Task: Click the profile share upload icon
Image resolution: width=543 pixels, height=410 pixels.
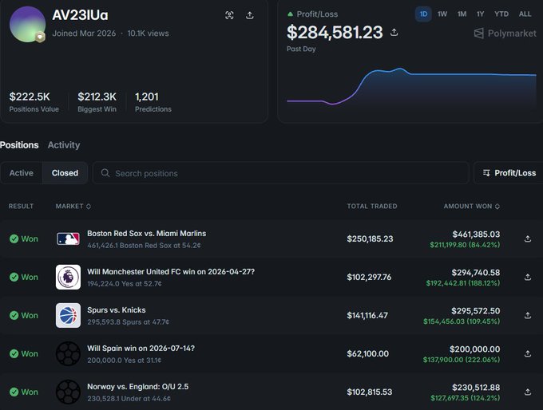Action: 250,15
